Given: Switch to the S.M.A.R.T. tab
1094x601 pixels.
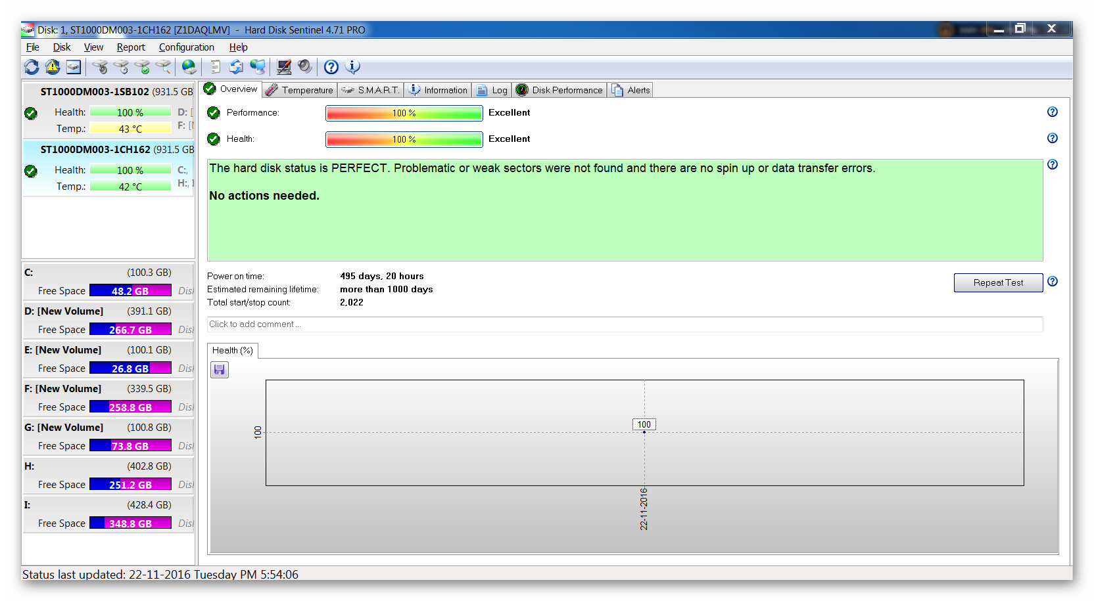Looking at the screenshot, I should [x=371, y=90].
